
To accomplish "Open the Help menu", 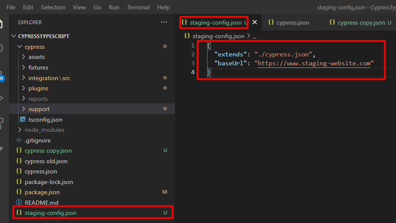I will pyautogui.click(x=163, y=7).
